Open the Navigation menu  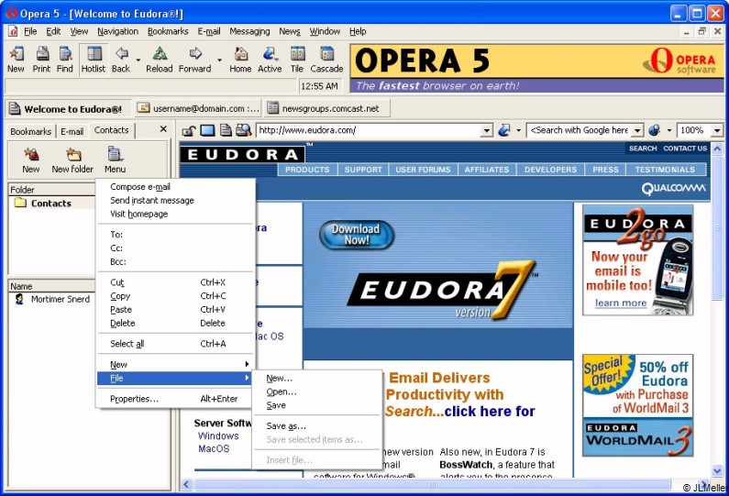point(117,31)
